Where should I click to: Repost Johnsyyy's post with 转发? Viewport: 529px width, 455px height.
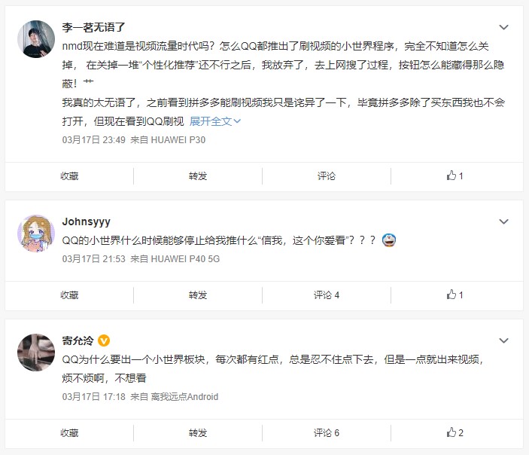coord(198,295)
